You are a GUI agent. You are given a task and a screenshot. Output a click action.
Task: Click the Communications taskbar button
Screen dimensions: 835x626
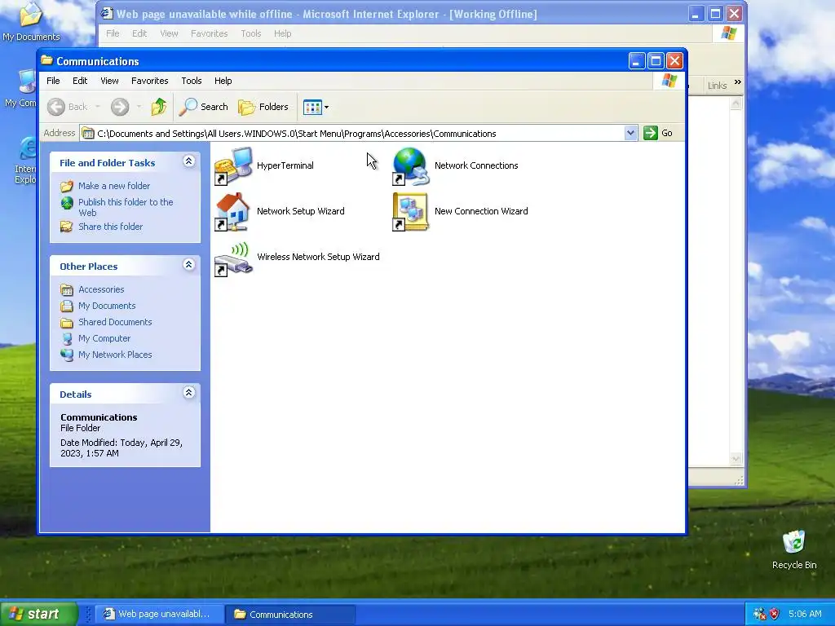tap(289, 615)
